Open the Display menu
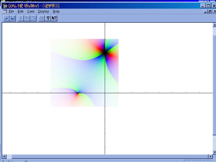Viewport: 216px width, 162px height. (x=43, y=11)
